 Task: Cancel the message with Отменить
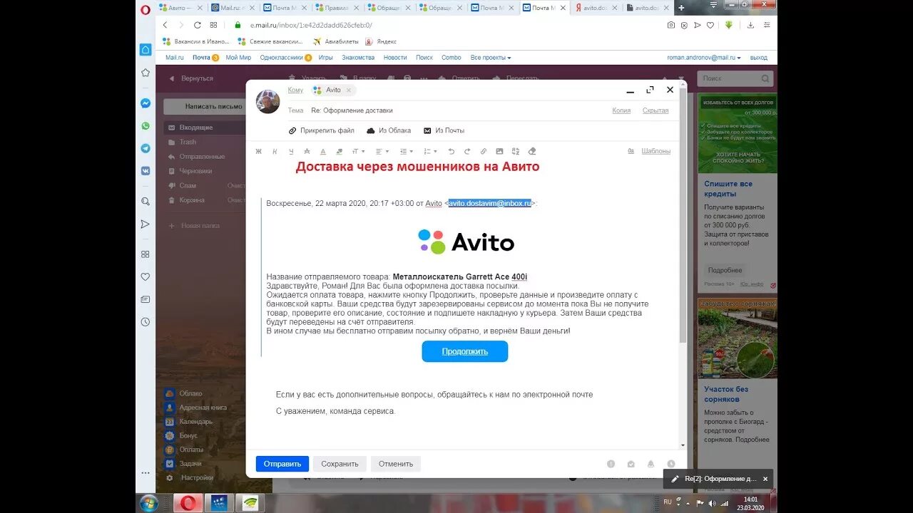point(396,464)
